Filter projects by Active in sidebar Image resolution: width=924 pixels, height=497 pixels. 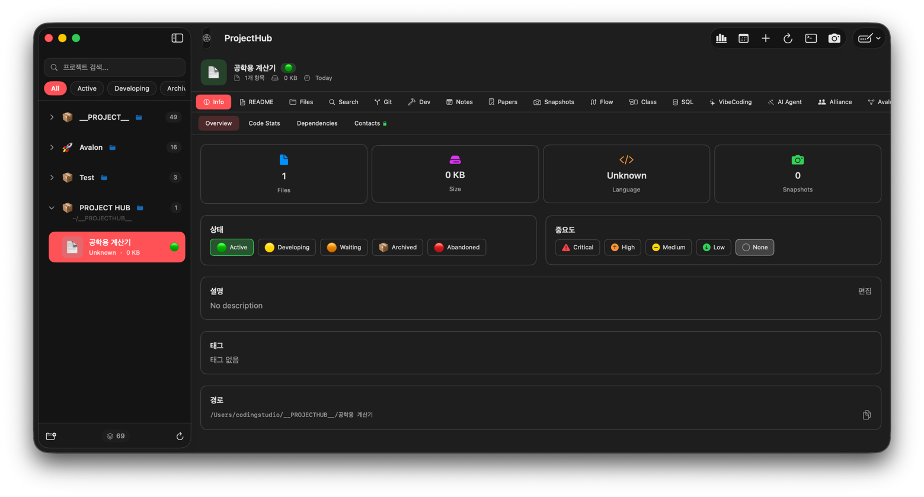[x=87, y=88]
